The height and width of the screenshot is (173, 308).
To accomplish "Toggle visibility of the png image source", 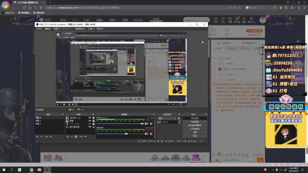I will pyautogui.click(x=90, y=118).
